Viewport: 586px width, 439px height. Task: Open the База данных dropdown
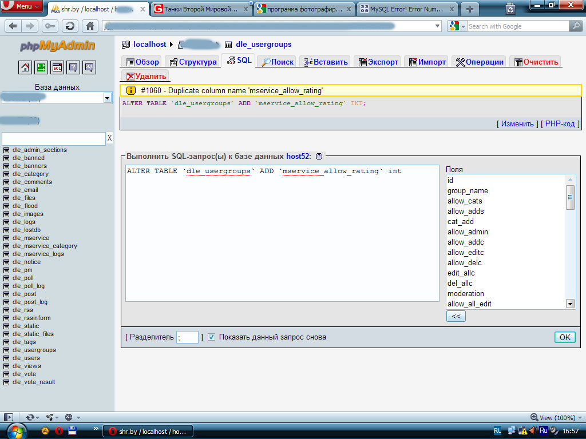point(107,98)
